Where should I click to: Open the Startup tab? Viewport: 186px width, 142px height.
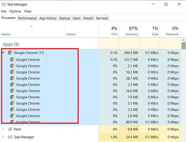click(x=64, y=18)
